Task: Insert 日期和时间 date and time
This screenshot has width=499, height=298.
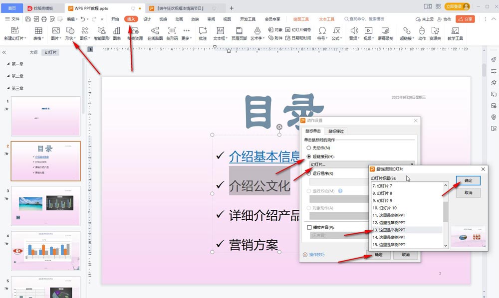Action: 298,38
